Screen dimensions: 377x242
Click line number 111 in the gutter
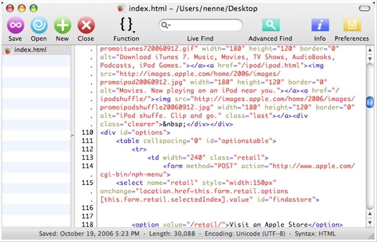[x=87, y=141]
